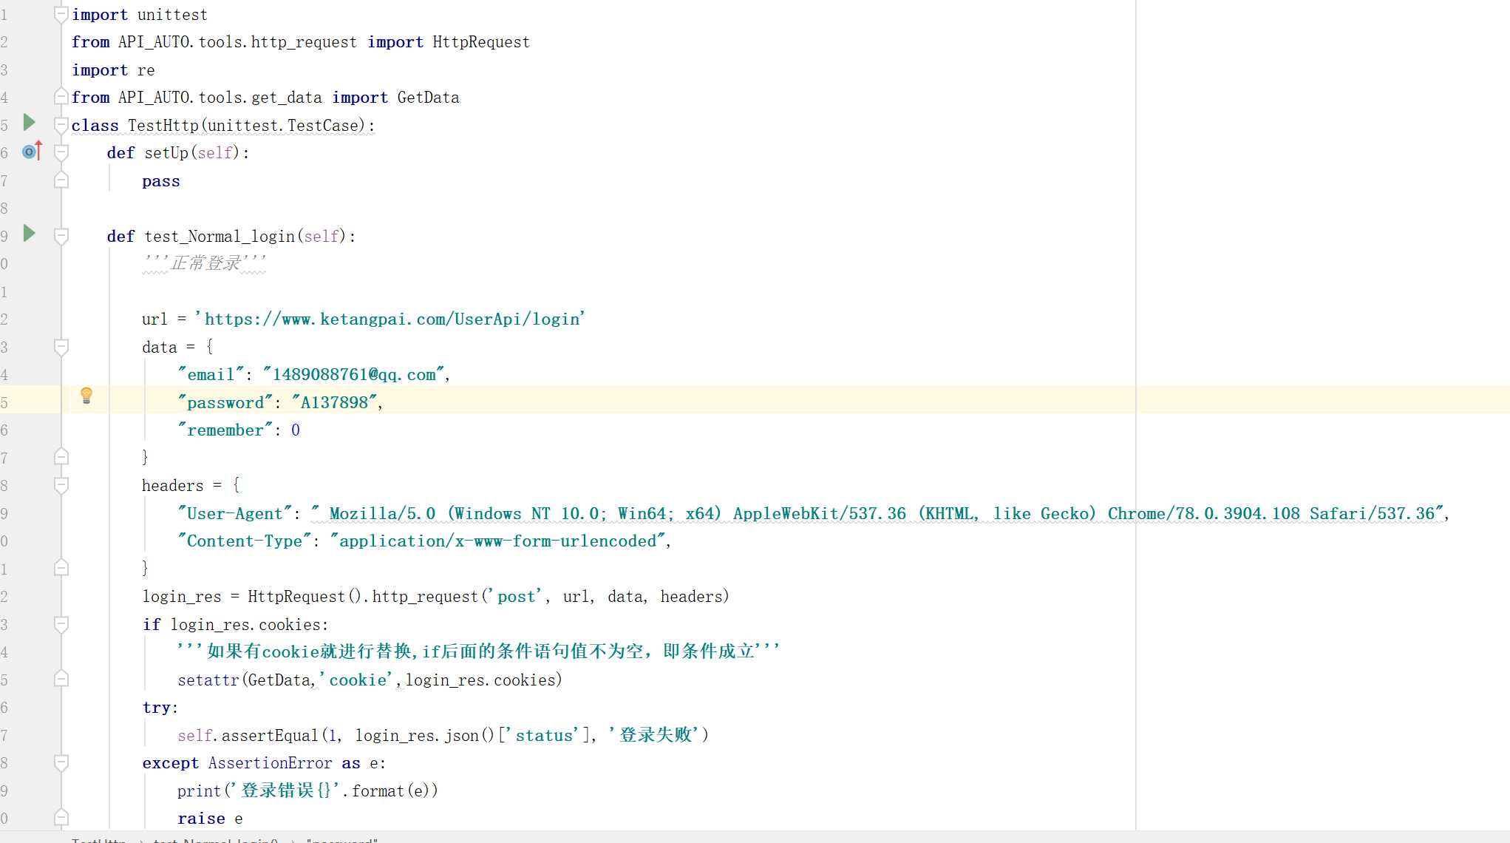Viewport: 1510px width, 843px height.
Task: Click fold end marker on the GetData import line
Action: coord(61,97)
